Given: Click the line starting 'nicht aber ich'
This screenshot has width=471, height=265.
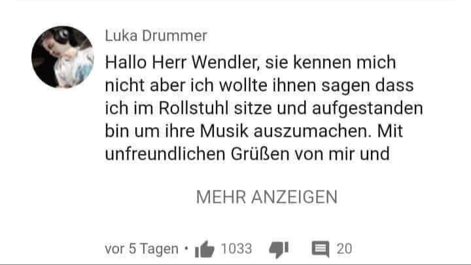Looking at the screenshot, I should (x=259, y=85).
